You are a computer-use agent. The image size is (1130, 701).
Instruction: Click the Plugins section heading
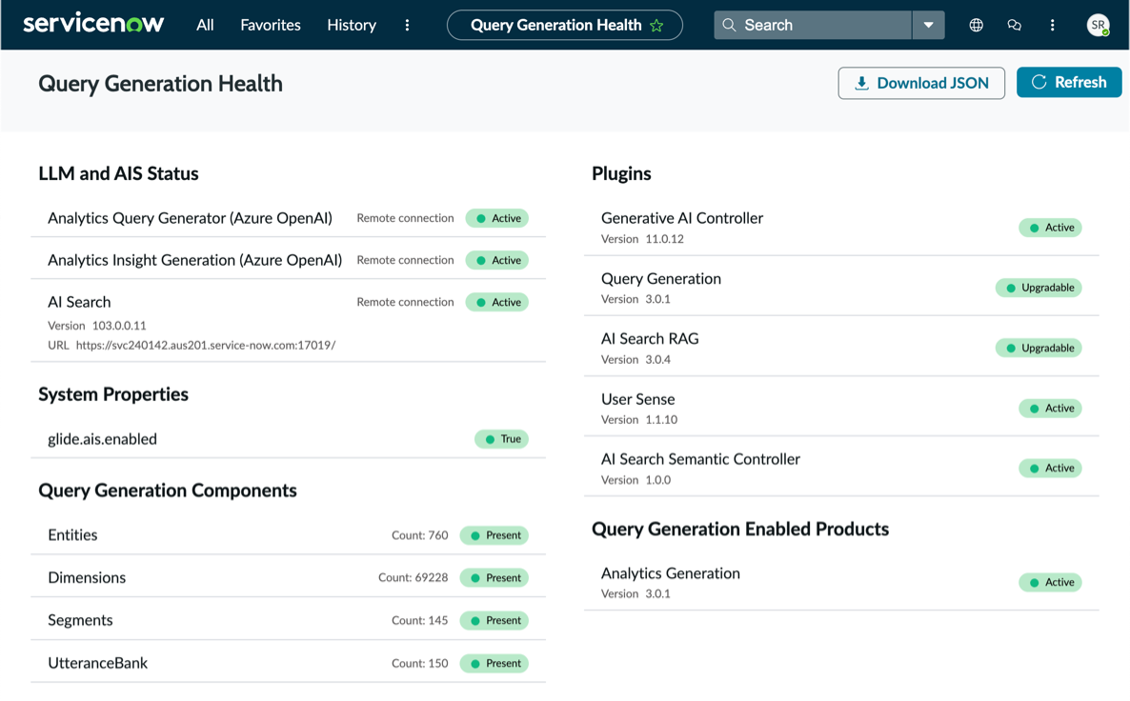coord(621,173)
